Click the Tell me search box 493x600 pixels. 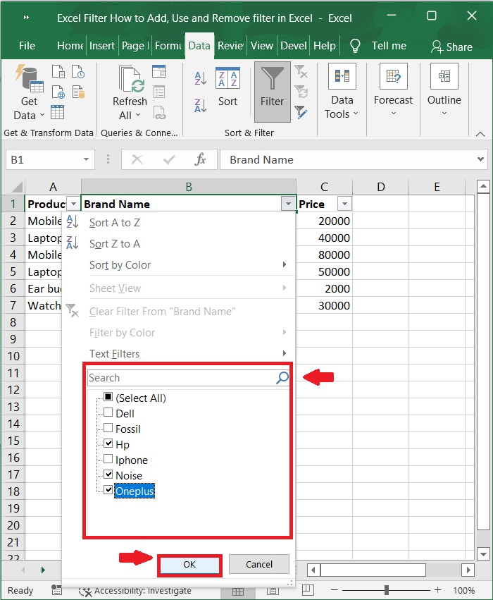[389, 46]
